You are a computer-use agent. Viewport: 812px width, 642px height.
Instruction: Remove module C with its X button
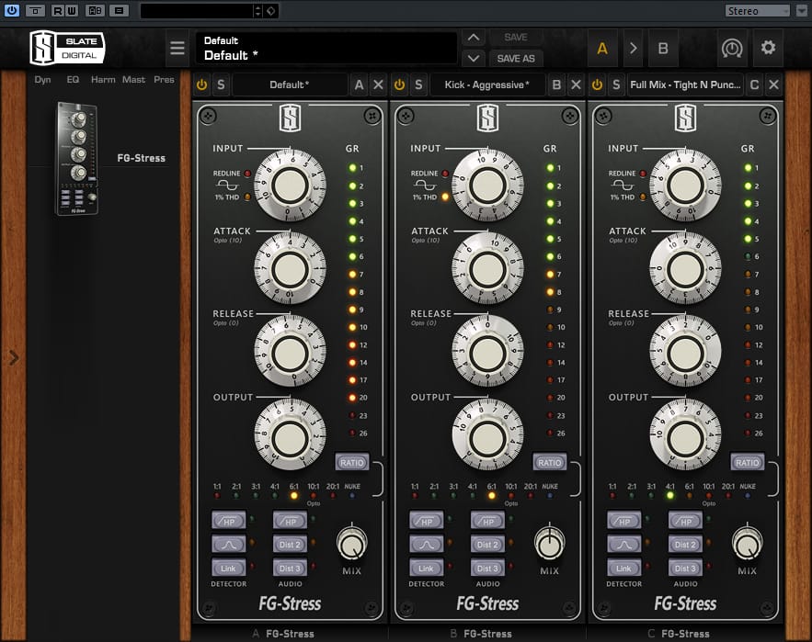tap(773, 84)
